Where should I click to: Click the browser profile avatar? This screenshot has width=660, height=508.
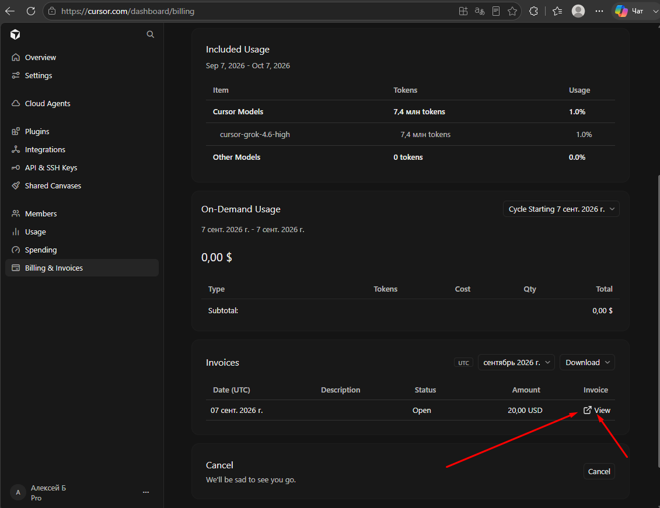578,11
